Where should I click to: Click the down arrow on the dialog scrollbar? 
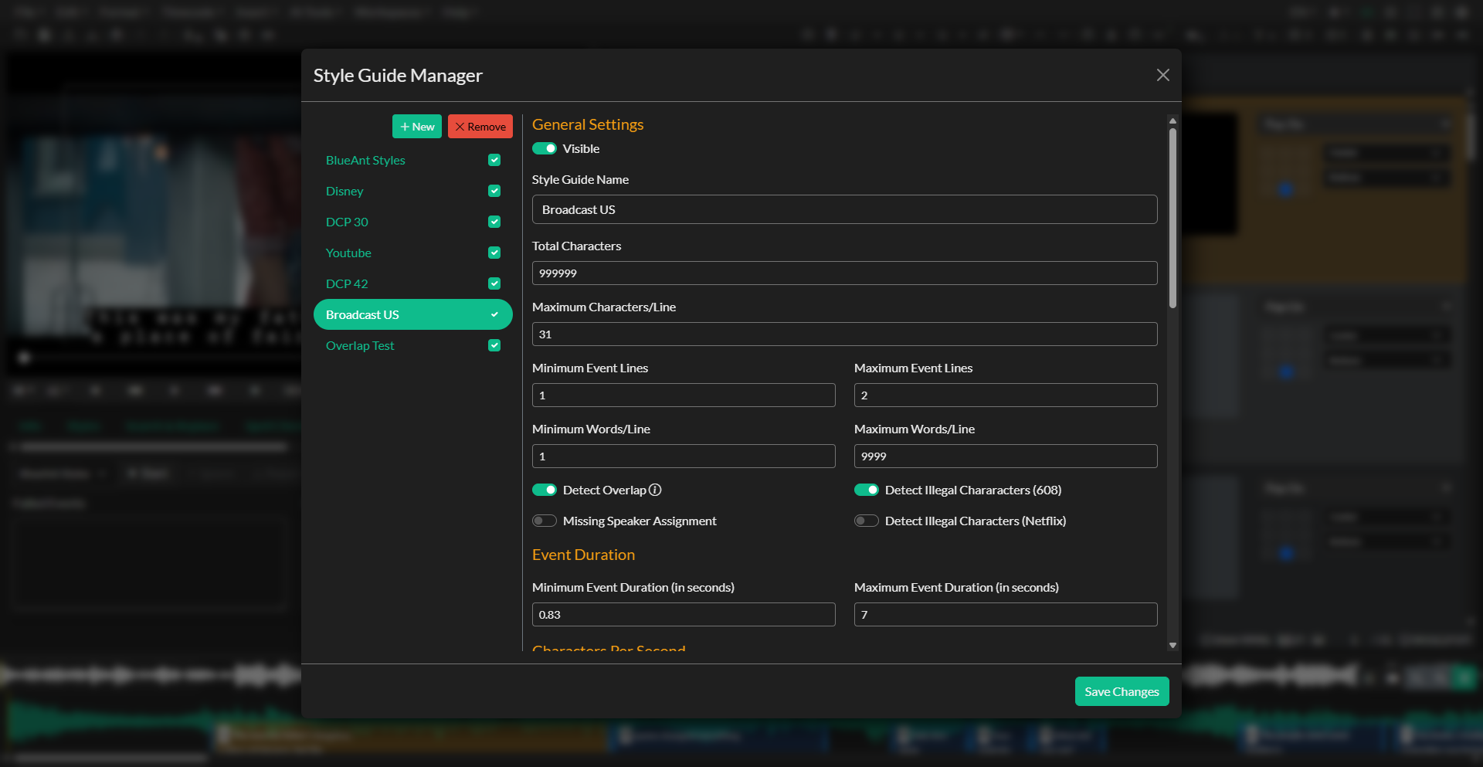[x=1172, y=645]
